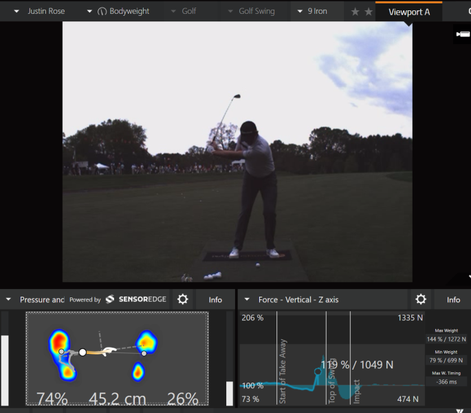
Task: Click the Top of Swing marker line
Action: 326,358
